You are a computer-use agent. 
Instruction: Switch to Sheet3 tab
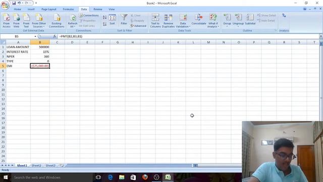50,165
